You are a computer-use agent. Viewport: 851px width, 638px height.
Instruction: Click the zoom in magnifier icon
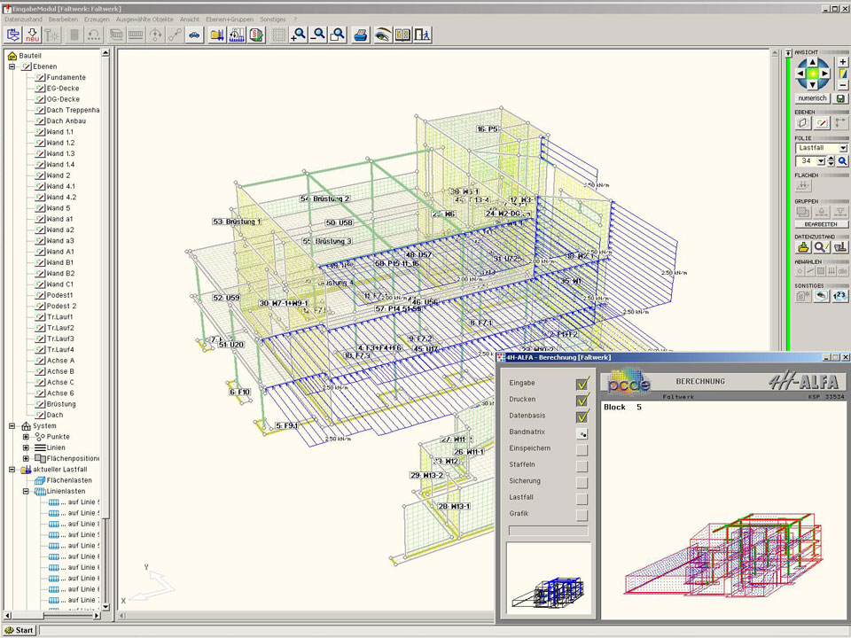[x=299, y=35]
